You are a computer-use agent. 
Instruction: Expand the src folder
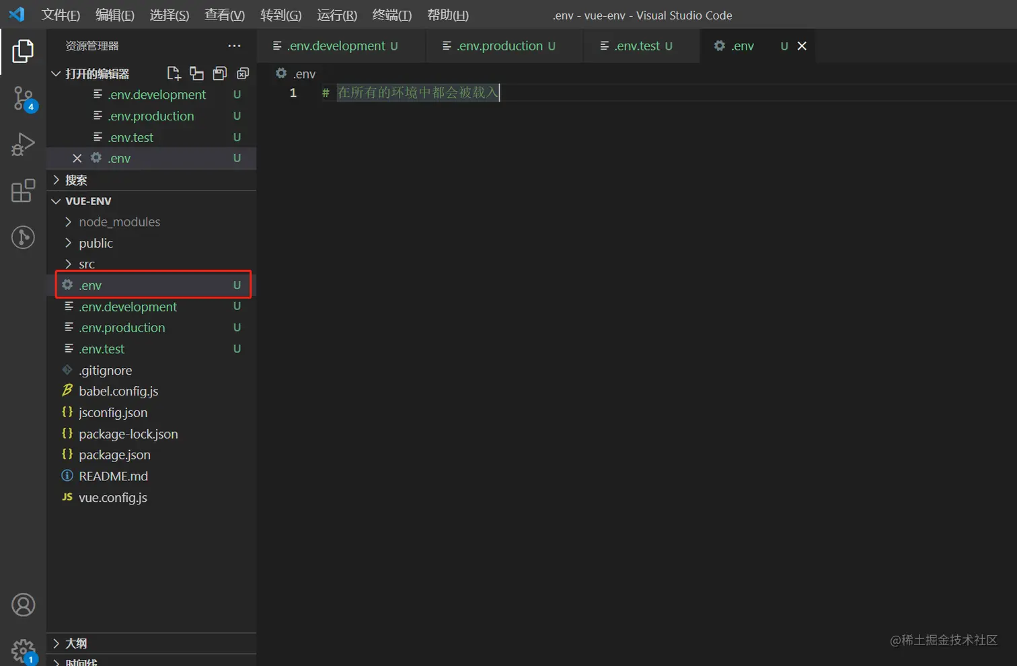pyautogui.click(x=68, y=264)
